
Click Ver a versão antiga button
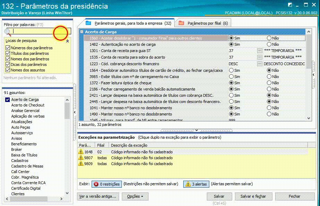pyautogui.click(x=98, y=196)
